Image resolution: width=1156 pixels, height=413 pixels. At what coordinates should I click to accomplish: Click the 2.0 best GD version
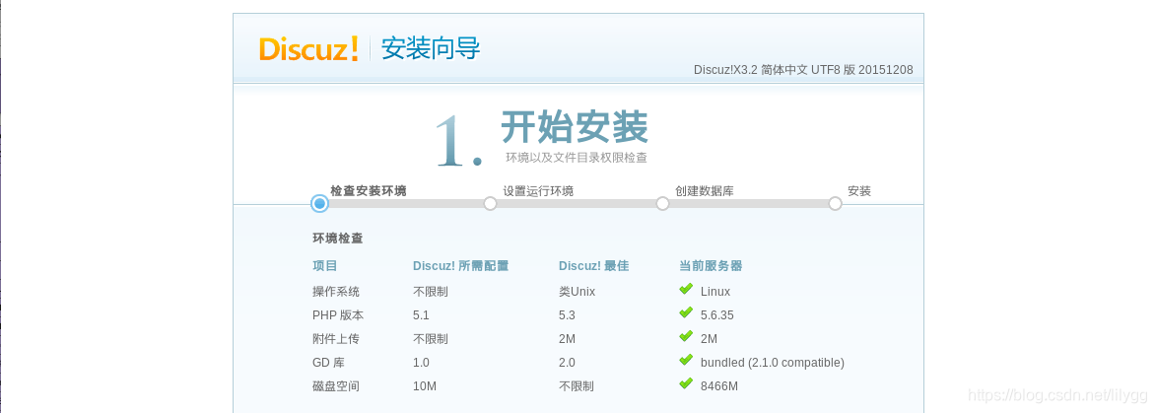567,362
